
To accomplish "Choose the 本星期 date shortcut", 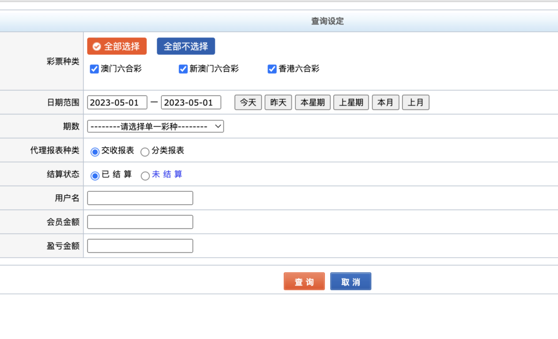I will 313,102.
